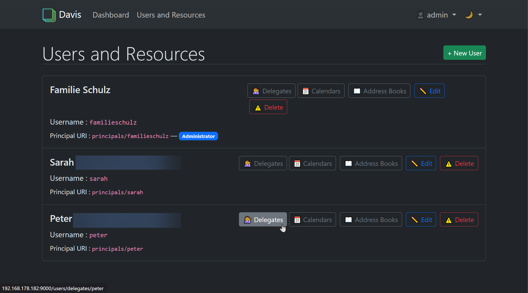The width and height of the screenshot is (528, 293).
Task: Click the Administrator badge
Action: pos(198,136)
